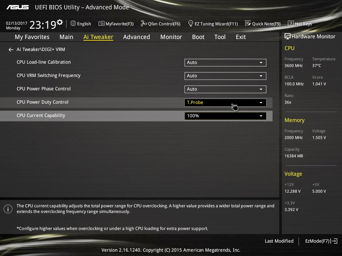The width and height of the screenshot is (342, 256).
Task: Click the ASUS logo
Action: coord(17,7)
